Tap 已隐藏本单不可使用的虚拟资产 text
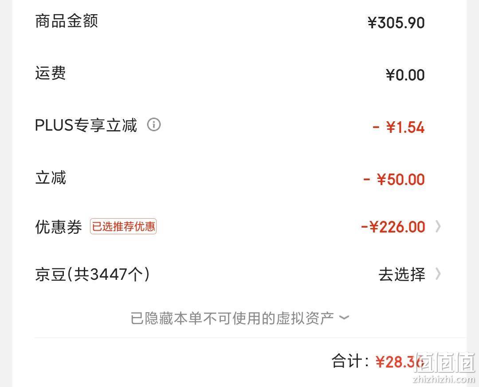This screenshot has height=387, width=479. pyautogui.click(x=232, y=318)
